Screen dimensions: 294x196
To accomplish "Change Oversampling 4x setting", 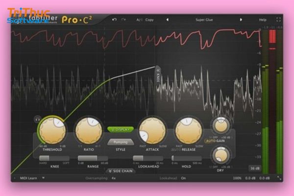I will click(x=114, y=178).
